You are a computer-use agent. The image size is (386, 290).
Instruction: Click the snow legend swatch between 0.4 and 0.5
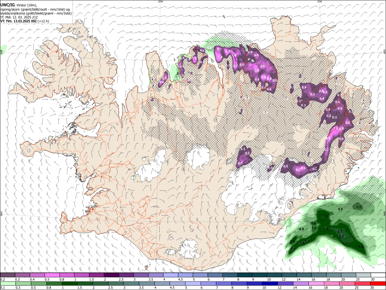click(37, 275)
